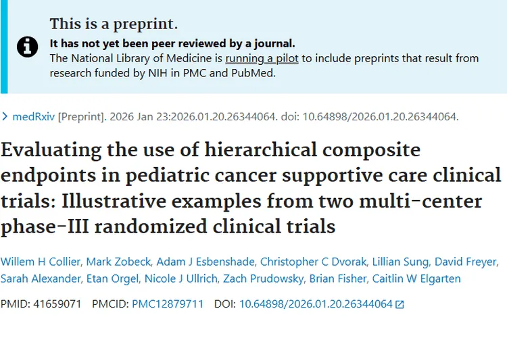The height and width of the screenshot is (338, 507).
Task: Open author Nicole J Ullrich
Action: (x=178, y=279)
